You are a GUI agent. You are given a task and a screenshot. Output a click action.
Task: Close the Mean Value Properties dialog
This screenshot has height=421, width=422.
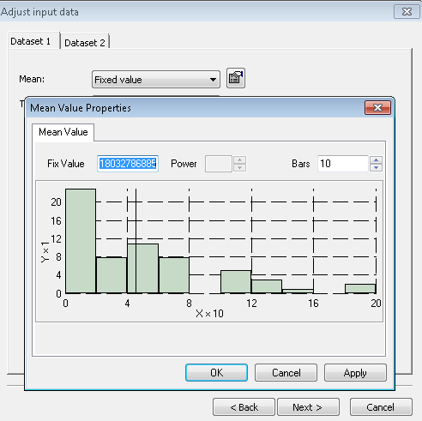point(377,107)
